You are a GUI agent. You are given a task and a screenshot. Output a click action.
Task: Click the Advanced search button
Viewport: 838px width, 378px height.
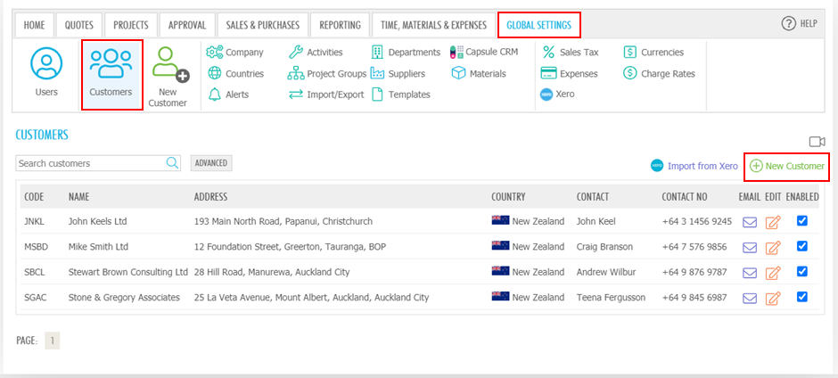coord(211,163)
